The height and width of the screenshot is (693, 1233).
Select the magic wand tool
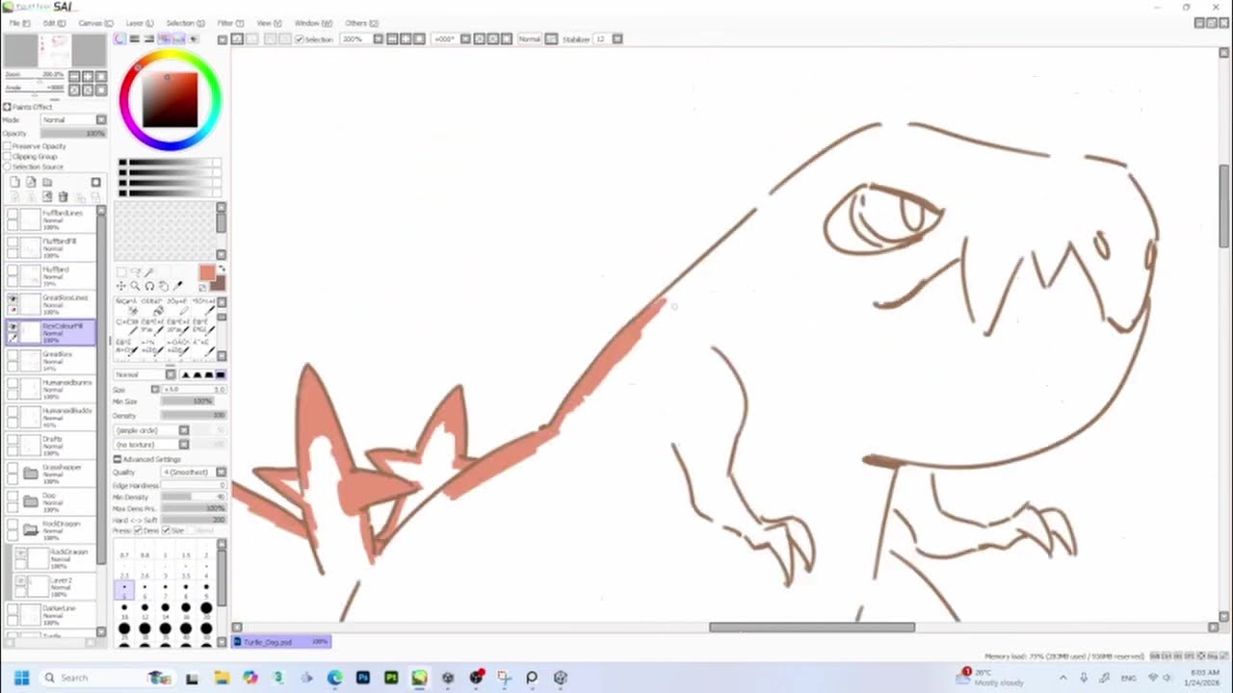149,272
